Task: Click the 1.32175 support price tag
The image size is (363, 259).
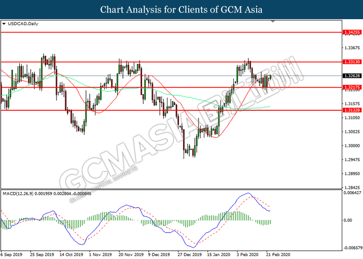Action: (x=352, y=87)
